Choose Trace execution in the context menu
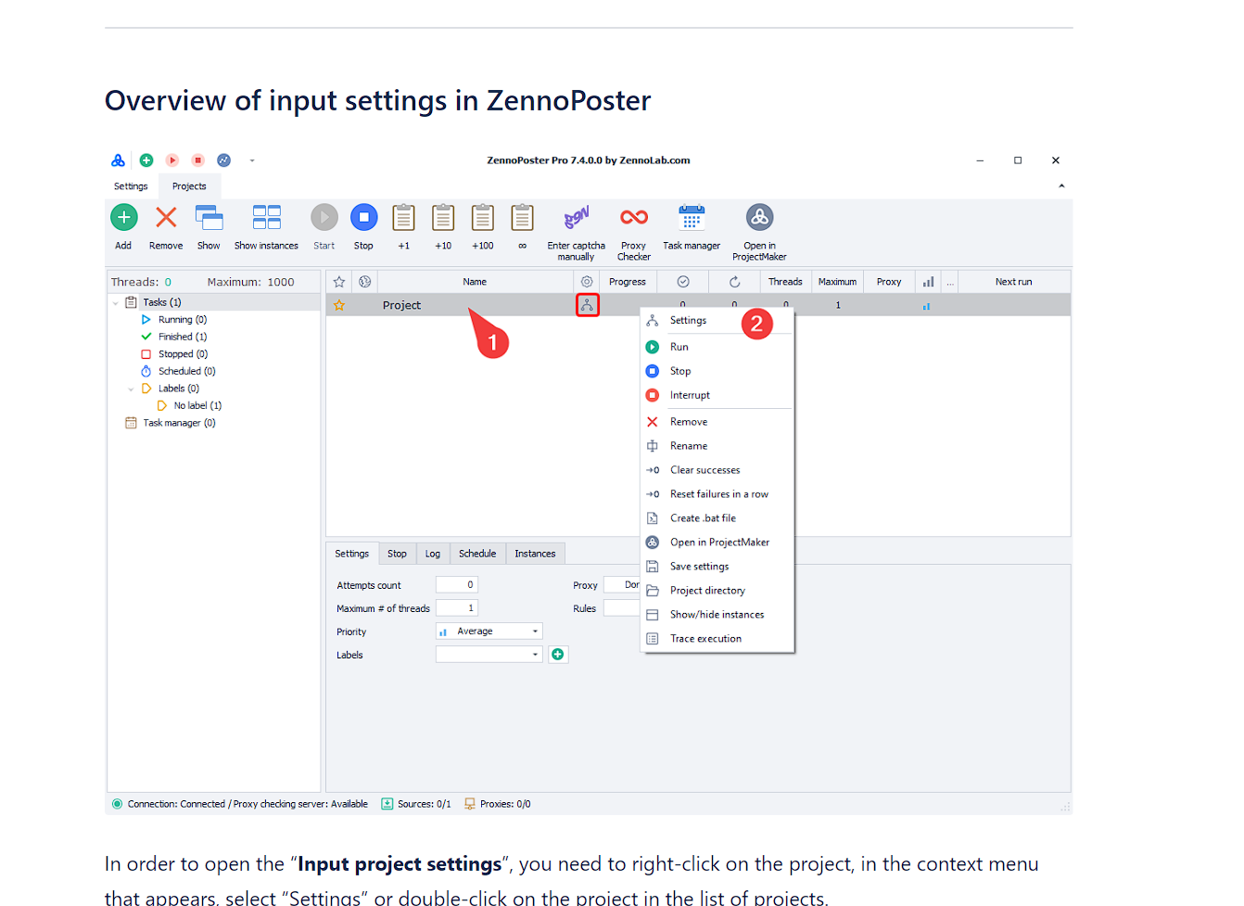This screenshot has width=1244, height=906. (717, 639)
